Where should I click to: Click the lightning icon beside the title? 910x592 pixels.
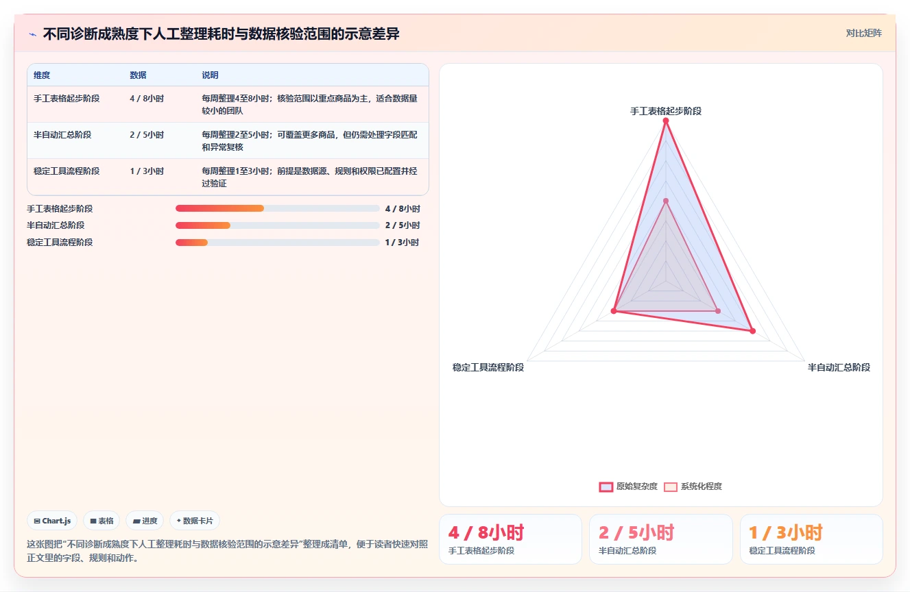point(33,34)
